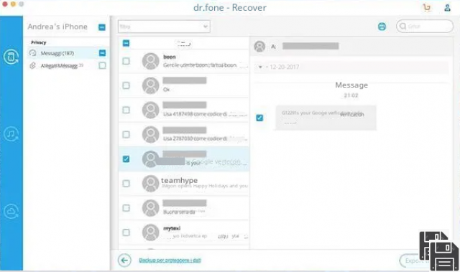Select the recover from device sidebar icon
Image resolution: width=460 pixels, height=272 pixels.
11,57
